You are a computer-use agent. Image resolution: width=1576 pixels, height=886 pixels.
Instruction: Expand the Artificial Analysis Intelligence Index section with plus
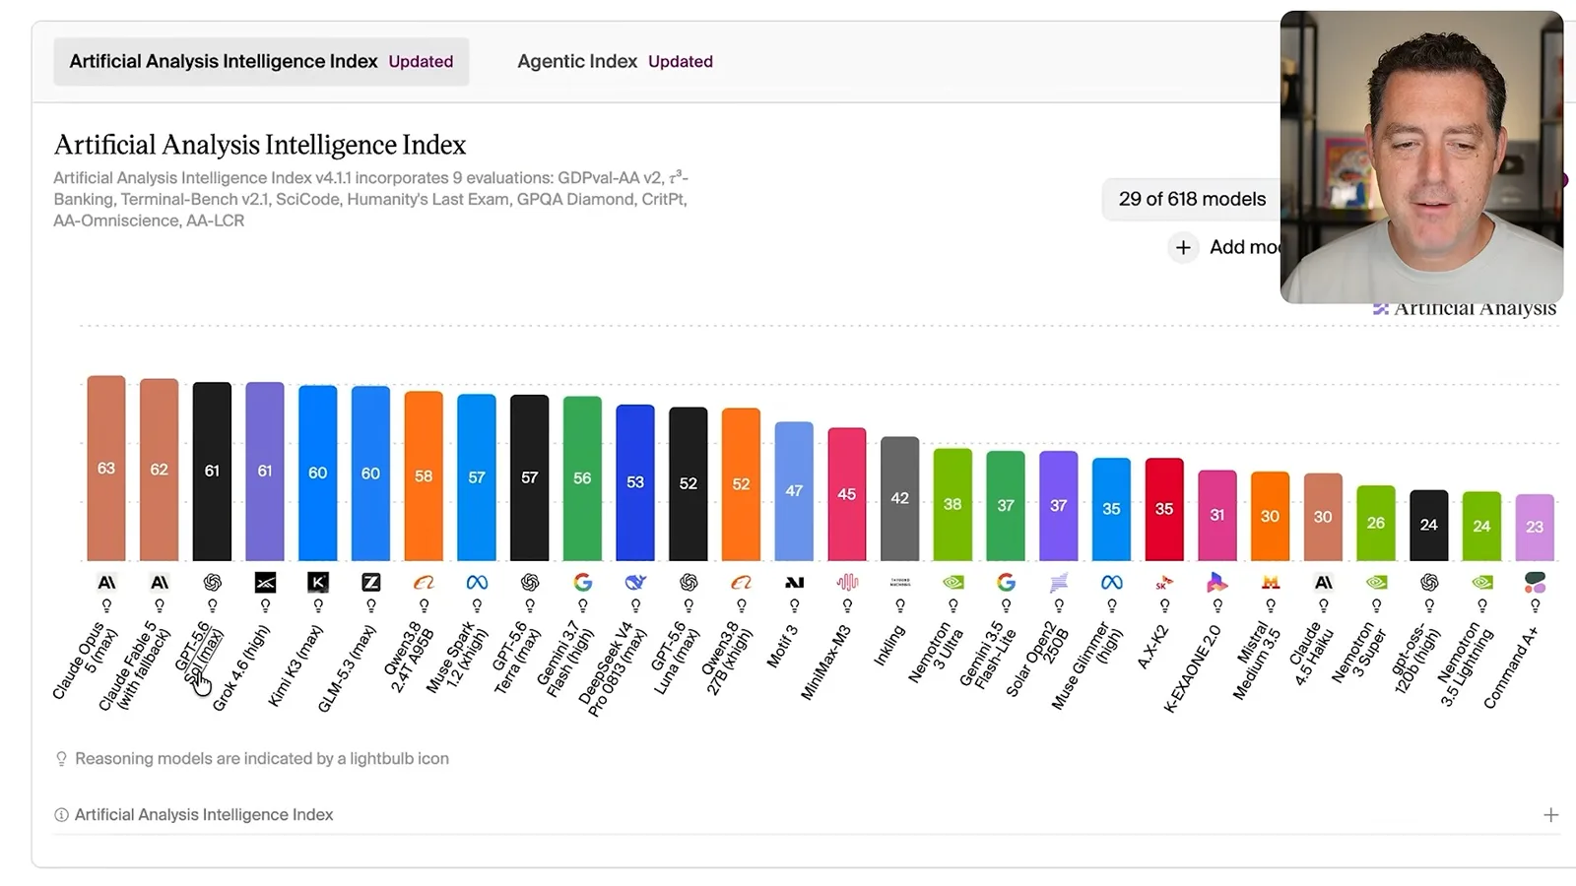1550,815
